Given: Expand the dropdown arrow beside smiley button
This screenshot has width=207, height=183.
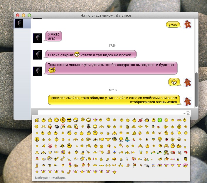Looking at the screenshot, I should pos(184,113).
